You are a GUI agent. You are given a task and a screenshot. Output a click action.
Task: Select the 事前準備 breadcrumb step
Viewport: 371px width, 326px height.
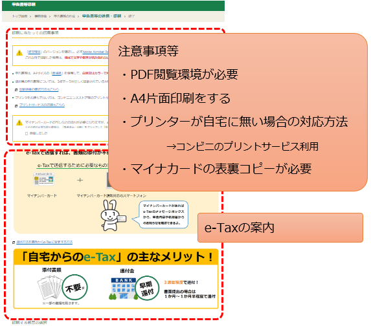tap(40, 16)
